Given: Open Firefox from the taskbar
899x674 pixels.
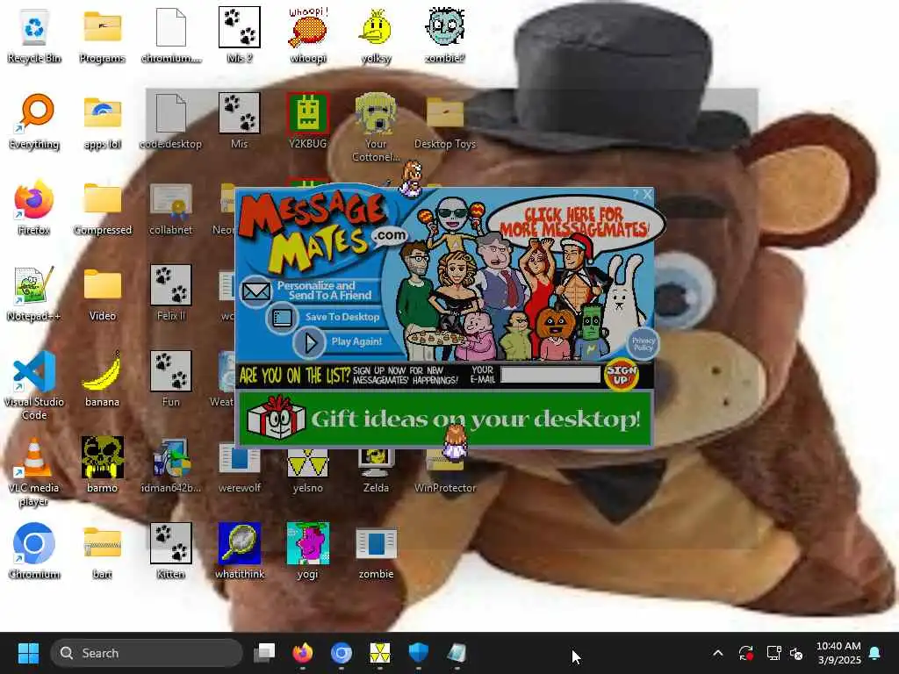Looking at the screenshot, I should (303, 653).
